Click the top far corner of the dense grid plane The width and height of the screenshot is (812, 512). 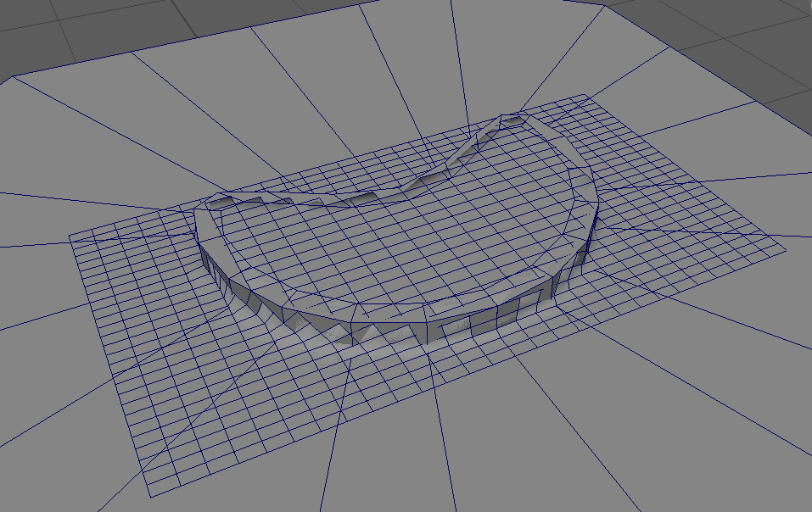584,94
